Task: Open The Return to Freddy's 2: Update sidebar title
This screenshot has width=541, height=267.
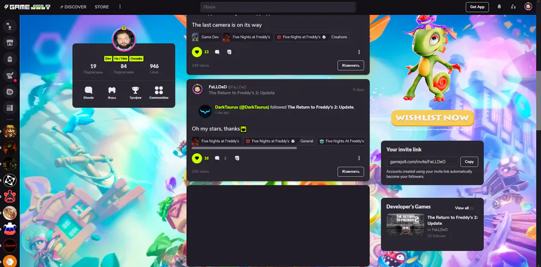Action: click(x=452, y=220)
